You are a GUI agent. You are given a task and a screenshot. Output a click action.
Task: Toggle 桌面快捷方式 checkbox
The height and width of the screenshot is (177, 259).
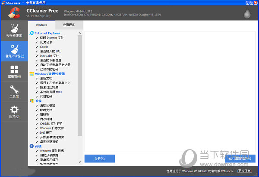pyautogui.click(x=37, y=142)
